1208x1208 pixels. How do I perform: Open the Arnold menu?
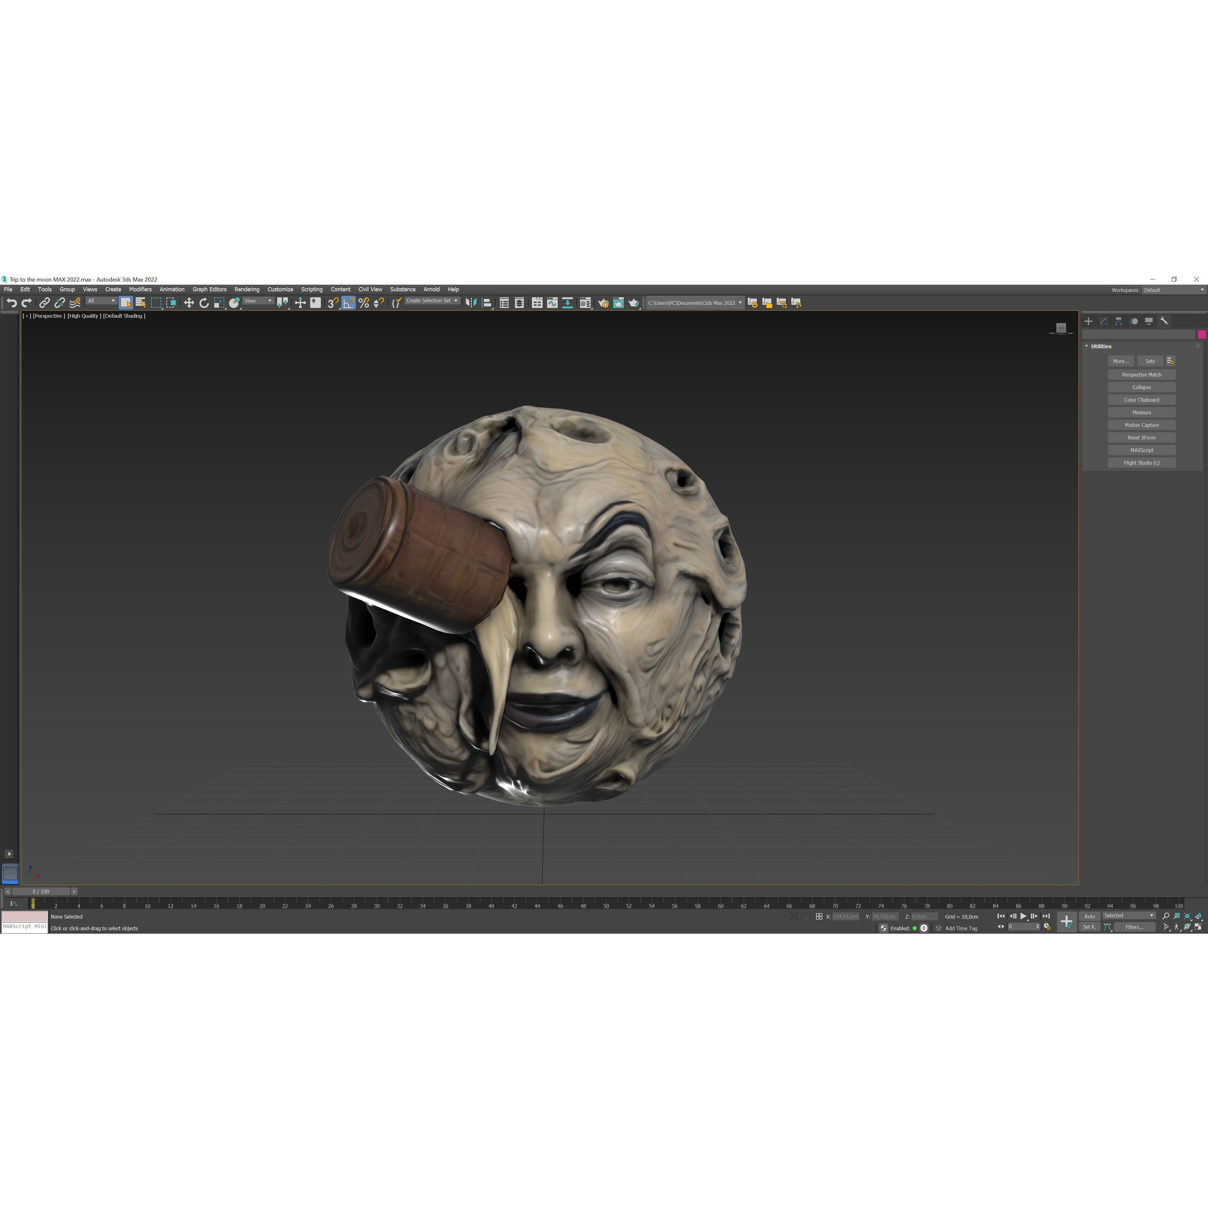click(431, 289)
